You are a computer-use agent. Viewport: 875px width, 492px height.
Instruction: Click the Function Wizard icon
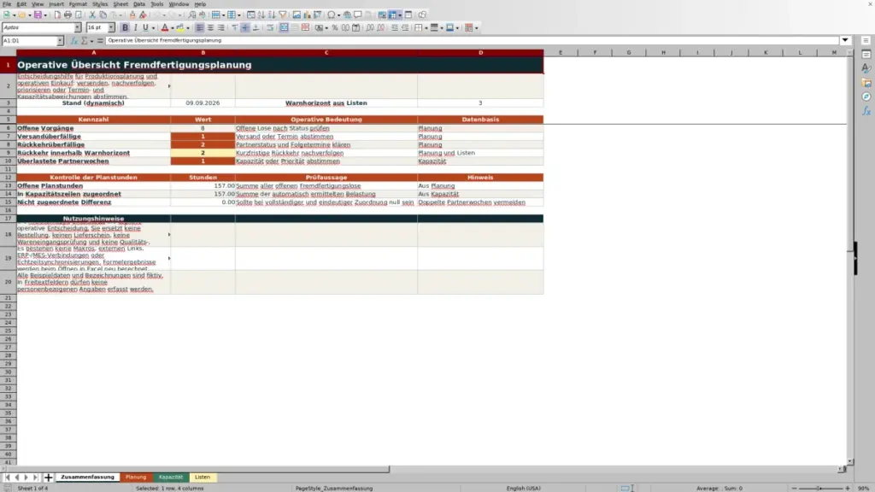point(73,41)
